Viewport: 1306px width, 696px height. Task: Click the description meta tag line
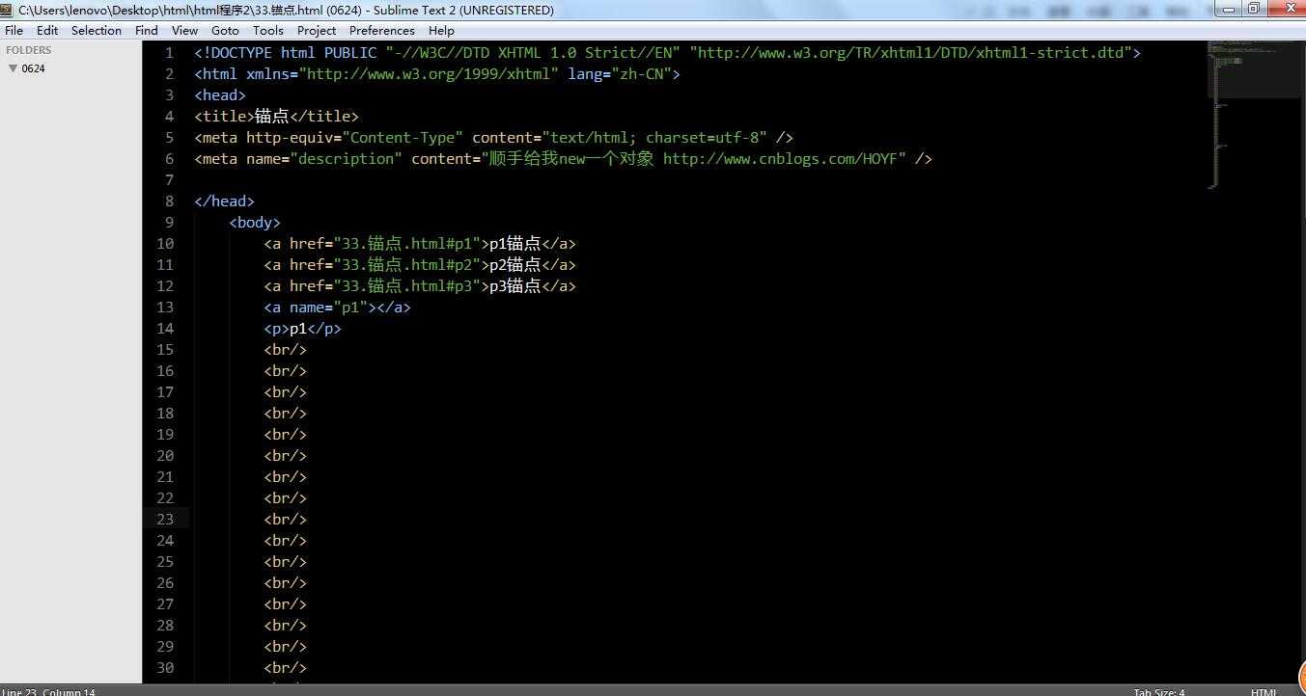click(563, 159)
